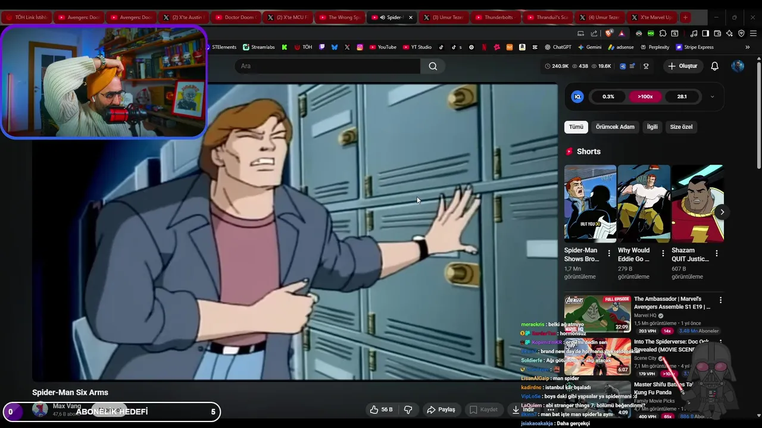Open Stripe Express bookmark
Screen dimensions: 762x428
tap(694, 47)
